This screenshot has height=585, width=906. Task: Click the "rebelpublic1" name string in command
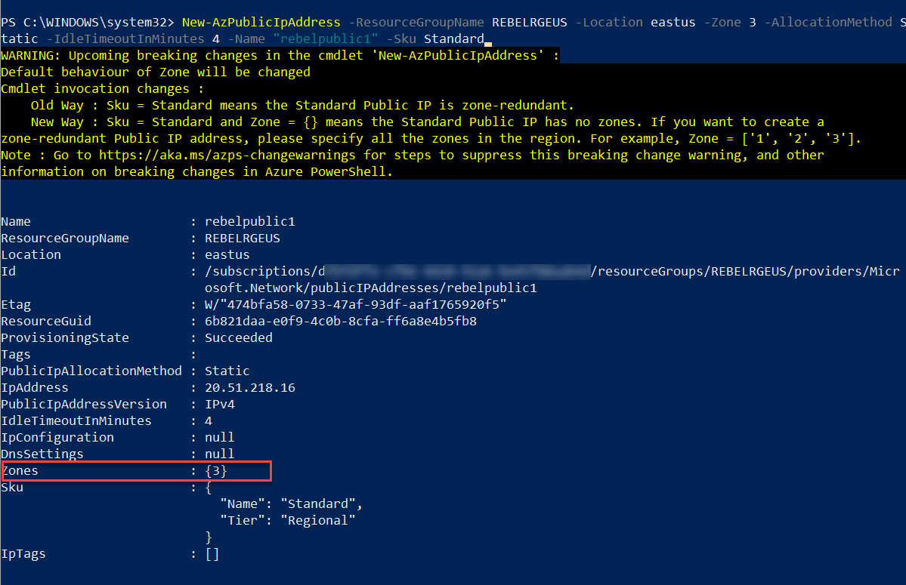(326, 39)
